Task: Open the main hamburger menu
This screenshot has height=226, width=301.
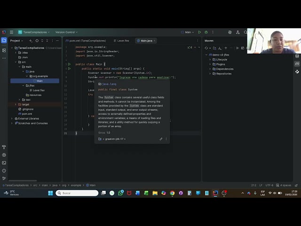Action: pyautogui.click(x=11, y=32)
